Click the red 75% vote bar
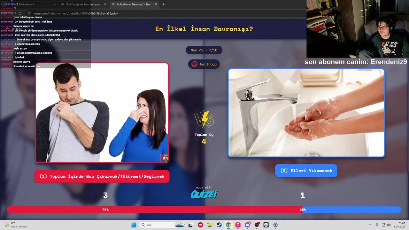This screenshot has height=230, width=409. pos(155,210)
